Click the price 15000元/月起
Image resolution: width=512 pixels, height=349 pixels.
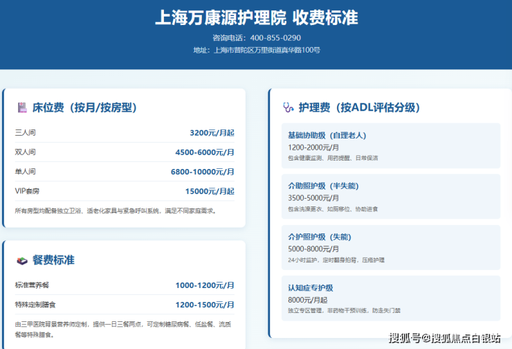210,191
